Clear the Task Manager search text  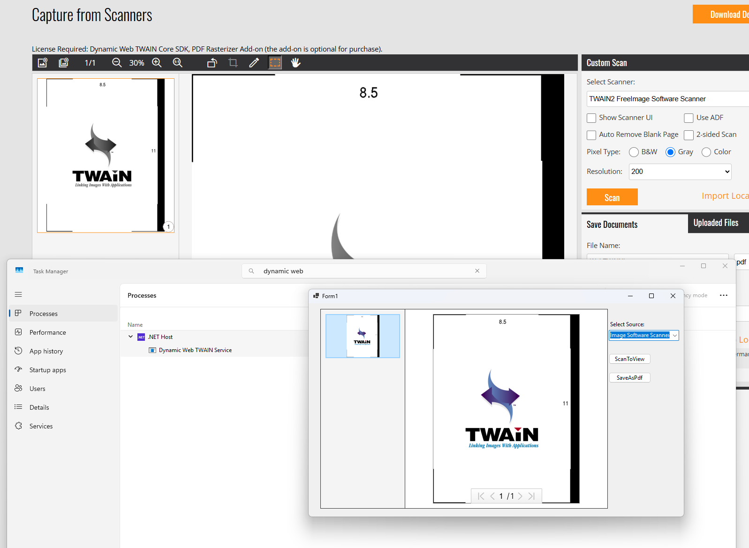(477, 271)
